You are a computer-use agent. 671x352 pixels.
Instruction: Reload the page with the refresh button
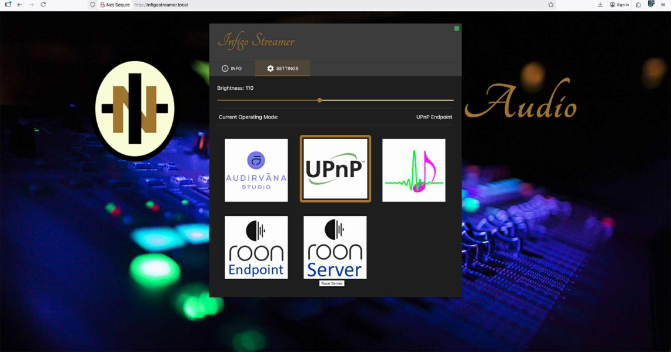pyautogui.click(x=43, y=5)
